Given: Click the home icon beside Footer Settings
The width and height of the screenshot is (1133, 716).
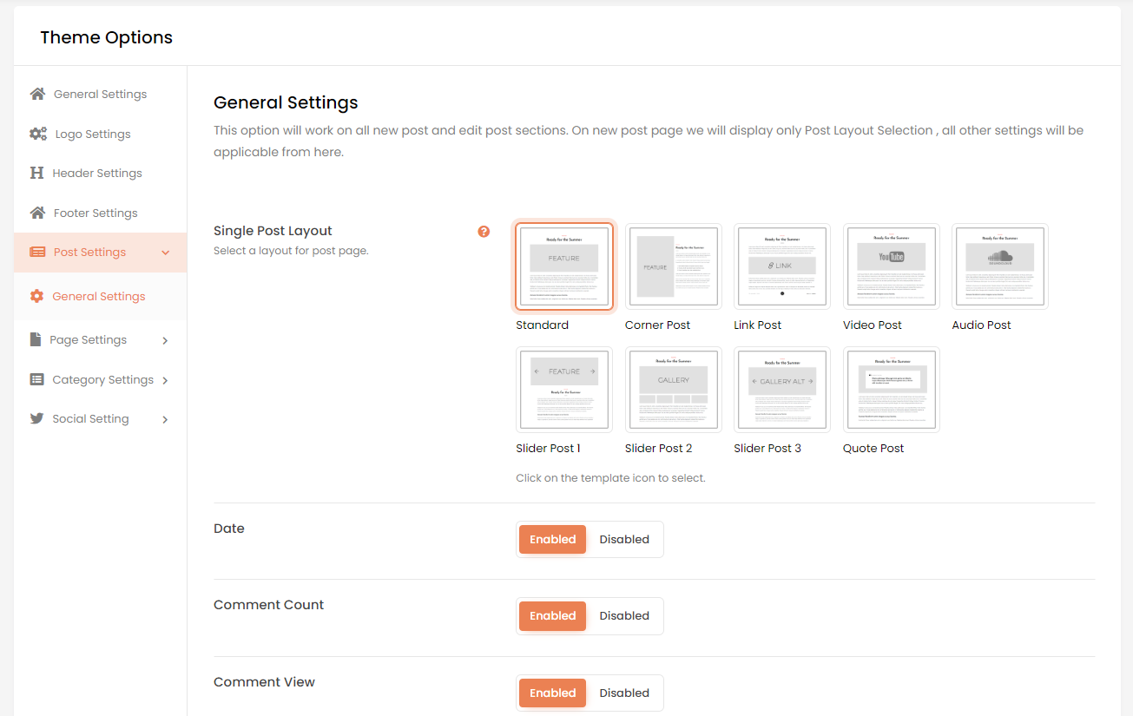Looking at the screenshot, I should [x=37, y=213].
